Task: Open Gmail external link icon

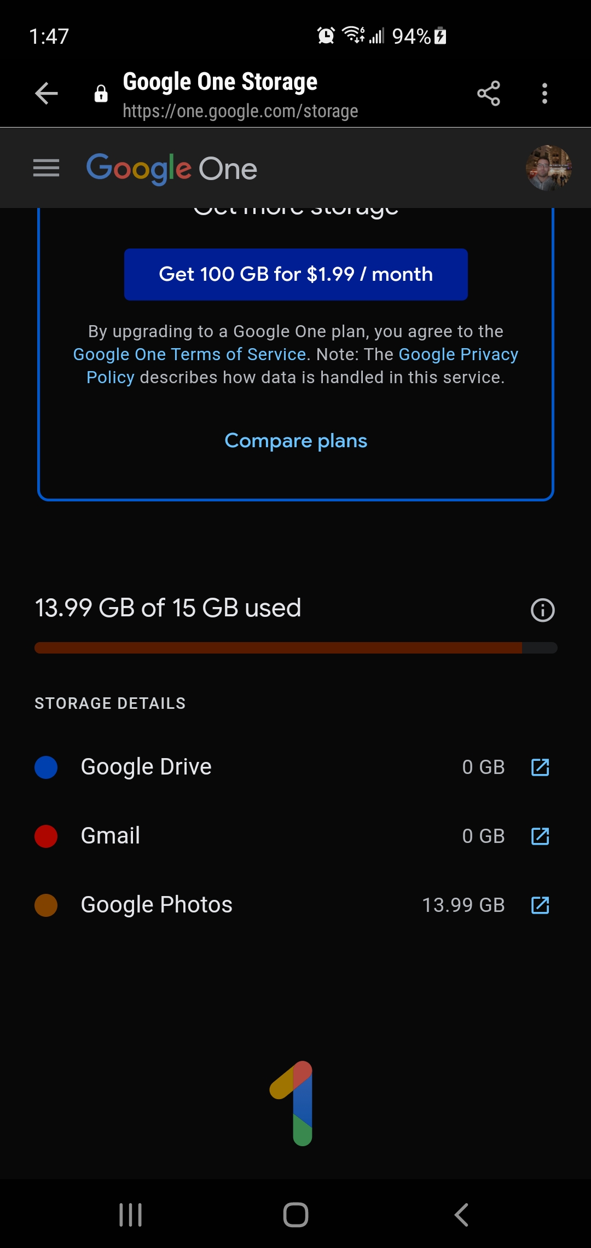Action: [x=541, y=836]
